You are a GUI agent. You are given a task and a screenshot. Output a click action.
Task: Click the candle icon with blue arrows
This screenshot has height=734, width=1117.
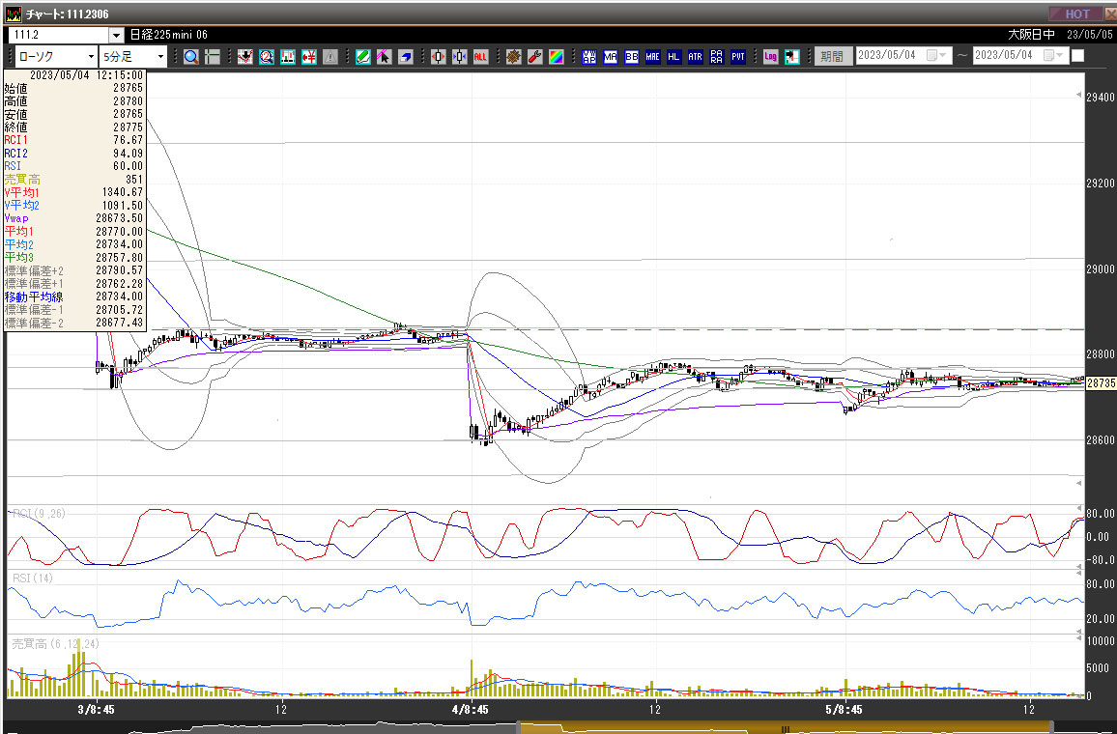point(460,56)
